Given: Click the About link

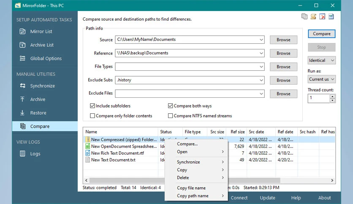Looking at the screenshot, I should pos(324,198).
